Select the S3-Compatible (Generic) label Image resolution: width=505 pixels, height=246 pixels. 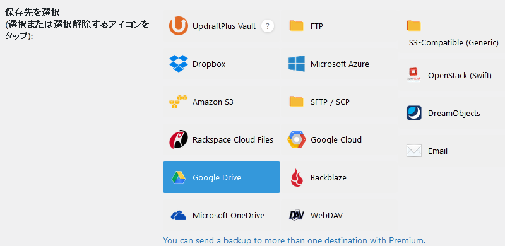pos(453,43)
